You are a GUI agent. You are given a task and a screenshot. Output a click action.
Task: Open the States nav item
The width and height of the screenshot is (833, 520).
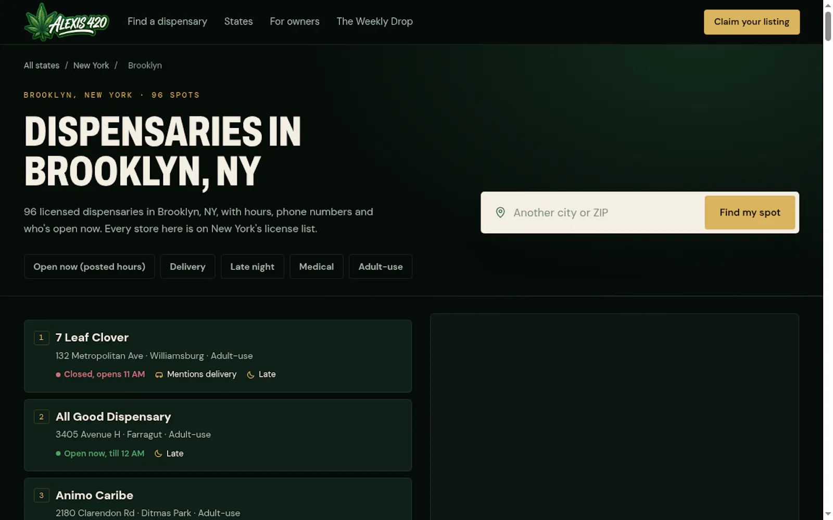[x=238, y=21]
